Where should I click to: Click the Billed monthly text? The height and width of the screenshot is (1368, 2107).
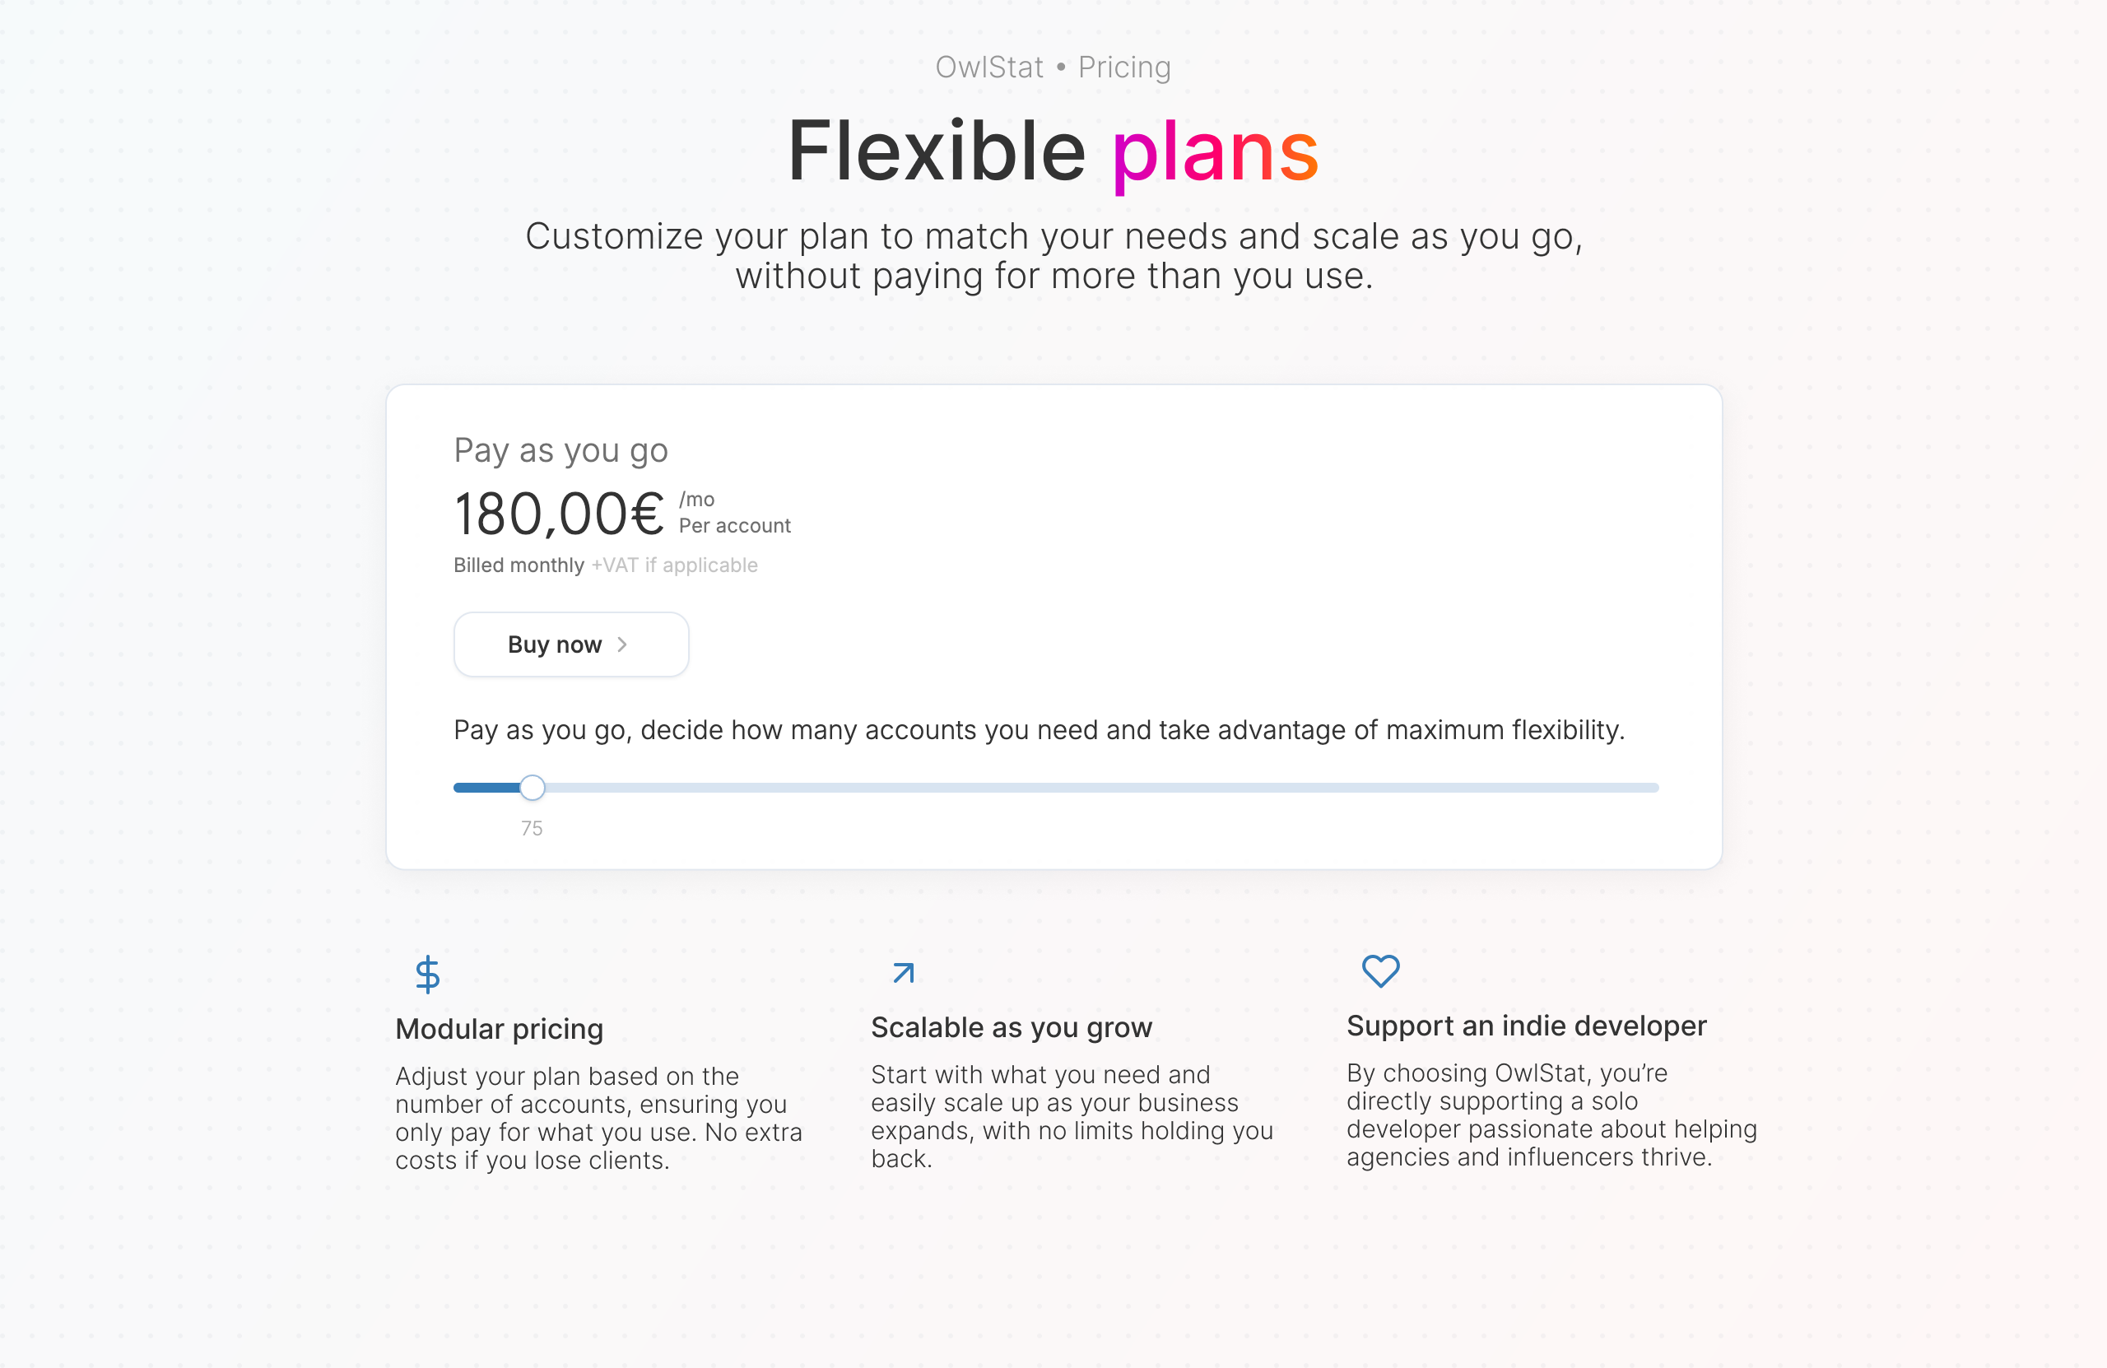[x=519, y=565]
